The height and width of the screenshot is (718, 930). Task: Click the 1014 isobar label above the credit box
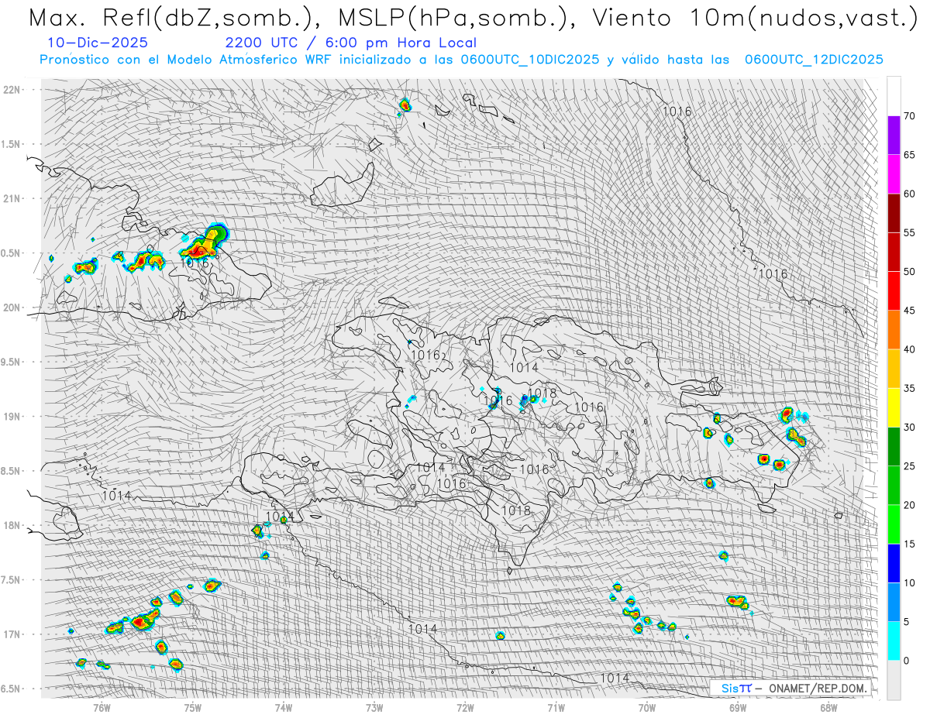pyautogui.click(x=615, y=678)
